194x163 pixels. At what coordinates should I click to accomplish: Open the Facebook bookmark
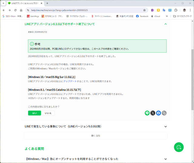pos(142,16)
